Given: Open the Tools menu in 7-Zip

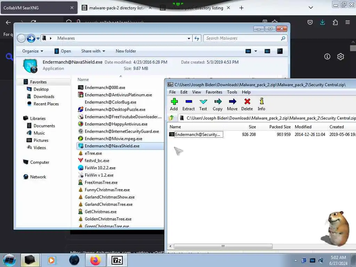Looking at the screenshot, I should coord(232,92).
